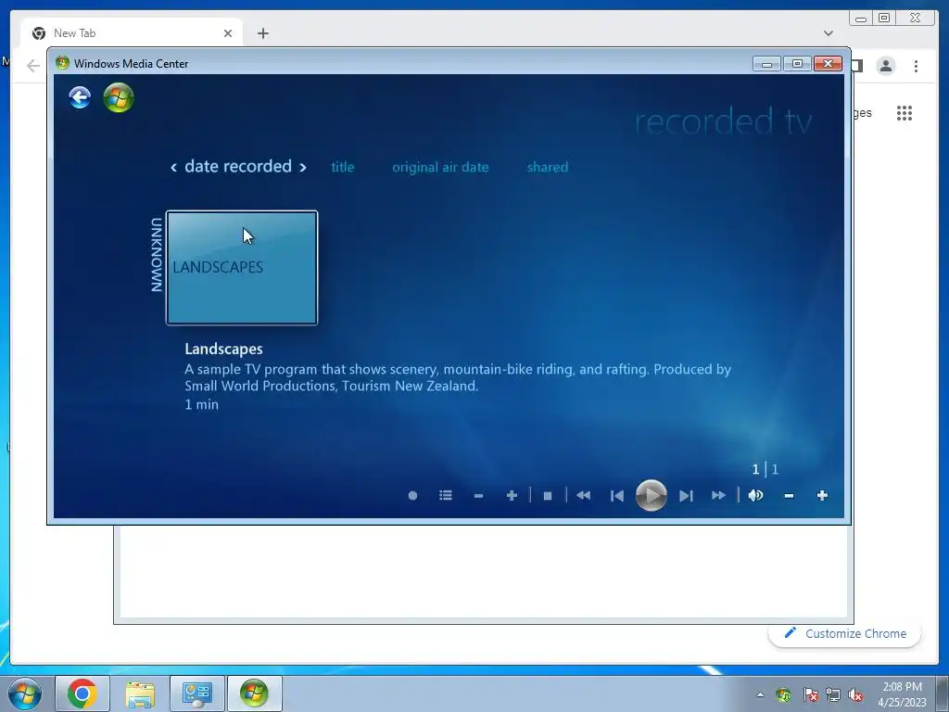Screen dimensions: 949x712
Task: Open Chrome tab search dropdown arrow
Action: point(828,33)
